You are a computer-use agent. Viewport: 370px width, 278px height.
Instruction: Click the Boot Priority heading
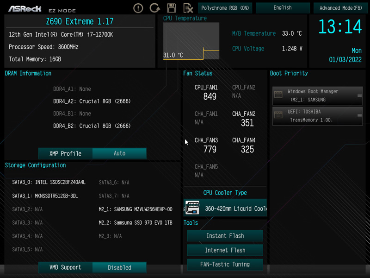click(x=289, y=73)
